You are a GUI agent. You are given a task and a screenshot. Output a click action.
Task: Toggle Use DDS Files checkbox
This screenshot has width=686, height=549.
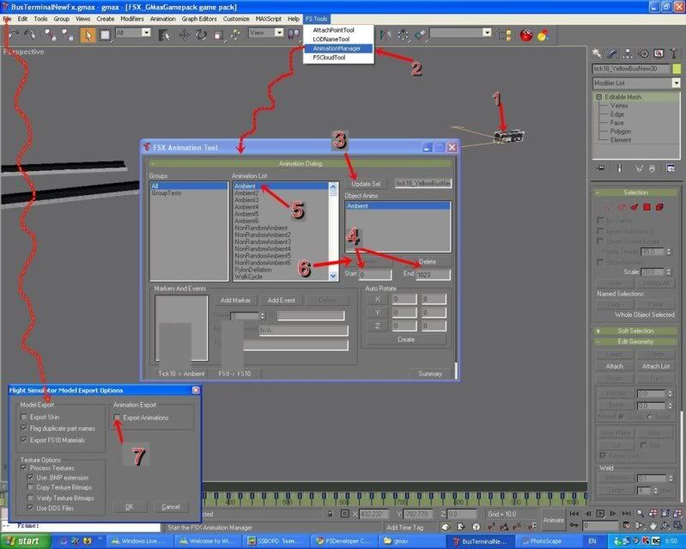pyautogui.click(x=30, y=508)
